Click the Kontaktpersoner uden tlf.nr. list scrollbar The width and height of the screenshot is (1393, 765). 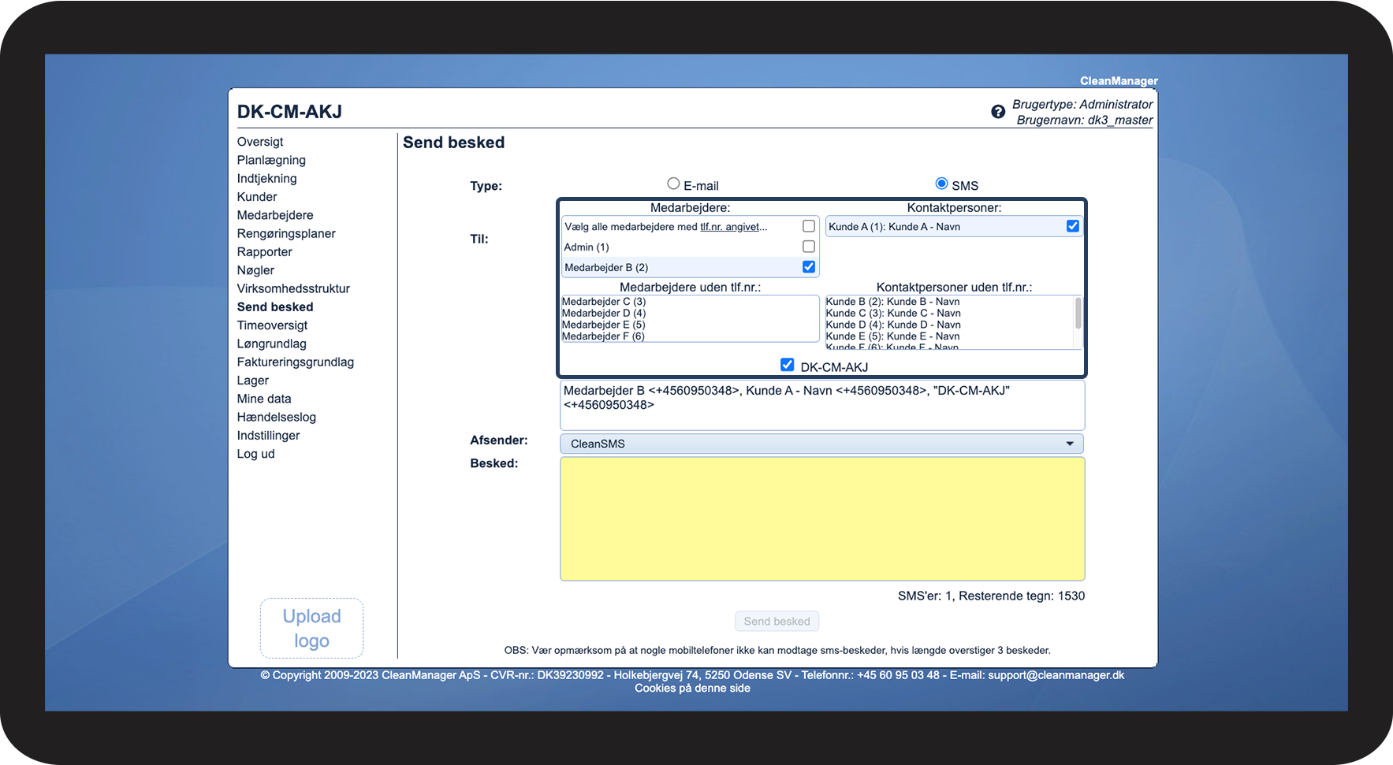(x=1078, y=315)
